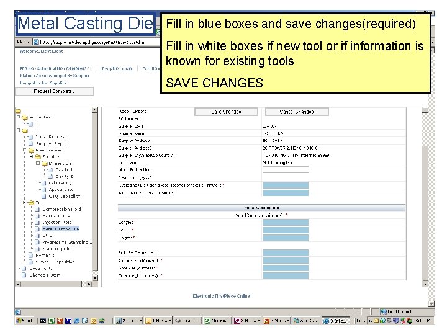The height and width of the screenshot is (335, 447).
Task: Click the Dimension folder icon
Action: coord(44,163)
